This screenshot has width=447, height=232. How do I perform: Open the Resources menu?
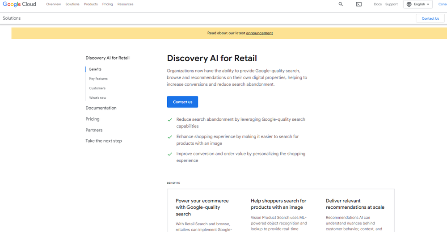pos(126,4)
